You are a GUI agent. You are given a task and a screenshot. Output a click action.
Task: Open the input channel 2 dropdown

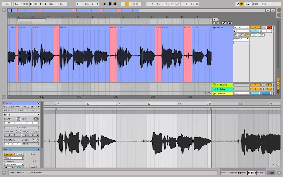coord(241,31)
